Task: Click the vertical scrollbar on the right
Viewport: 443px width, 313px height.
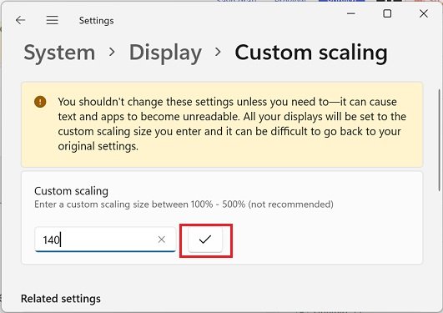Action: click(x=440, y=140)
